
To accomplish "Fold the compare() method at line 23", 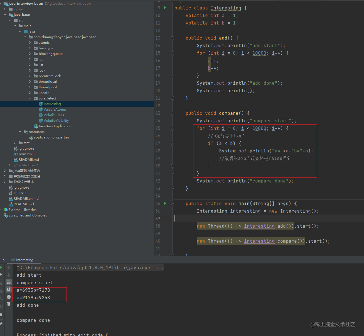I will (173, 113).
